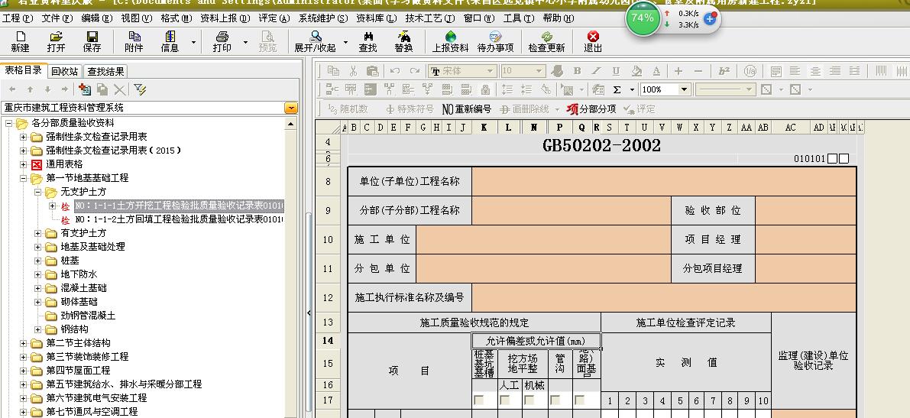Click the 重新编号 button

tap(466, 109)
